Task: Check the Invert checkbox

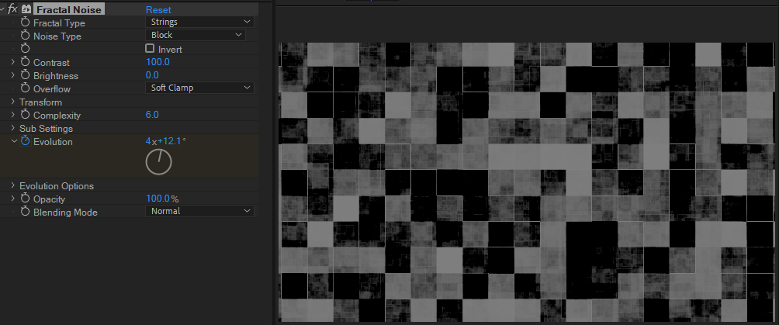Action: point(150,49)
